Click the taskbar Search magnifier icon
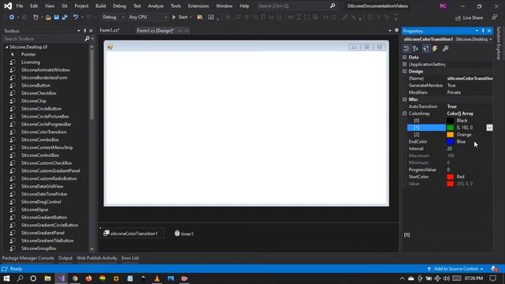Viewport: 505px width, 284px height. [x=20, y=278]
